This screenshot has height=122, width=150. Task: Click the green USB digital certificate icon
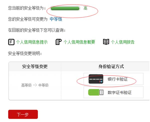tap(96, 92)
